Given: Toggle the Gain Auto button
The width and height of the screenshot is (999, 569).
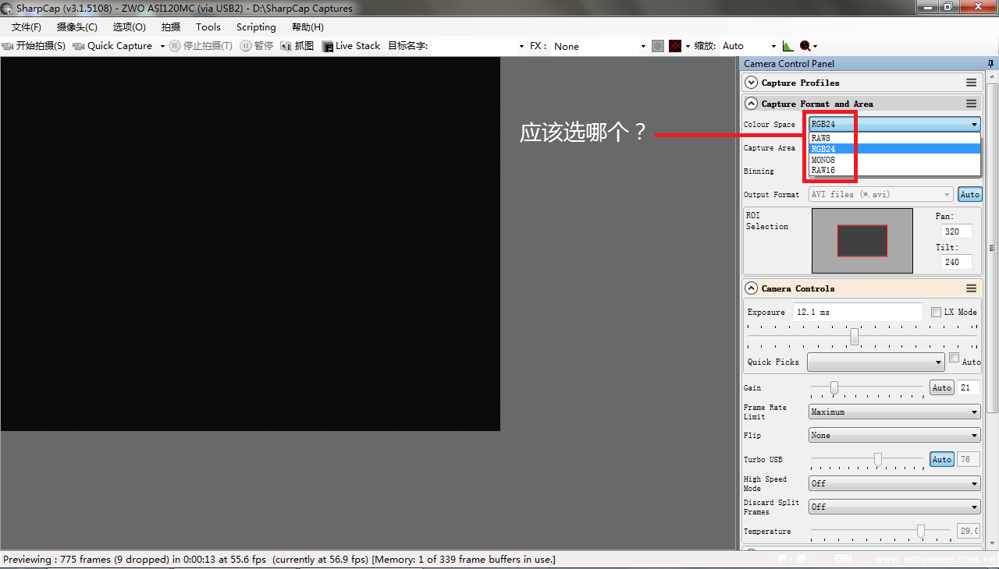Looking at the screenshot, I should [942, 387].
